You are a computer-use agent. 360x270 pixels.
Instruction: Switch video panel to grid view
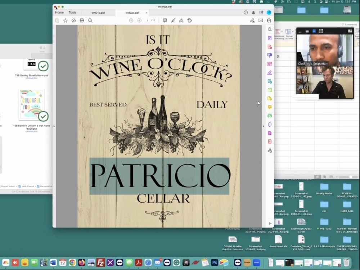coord(321,31)
